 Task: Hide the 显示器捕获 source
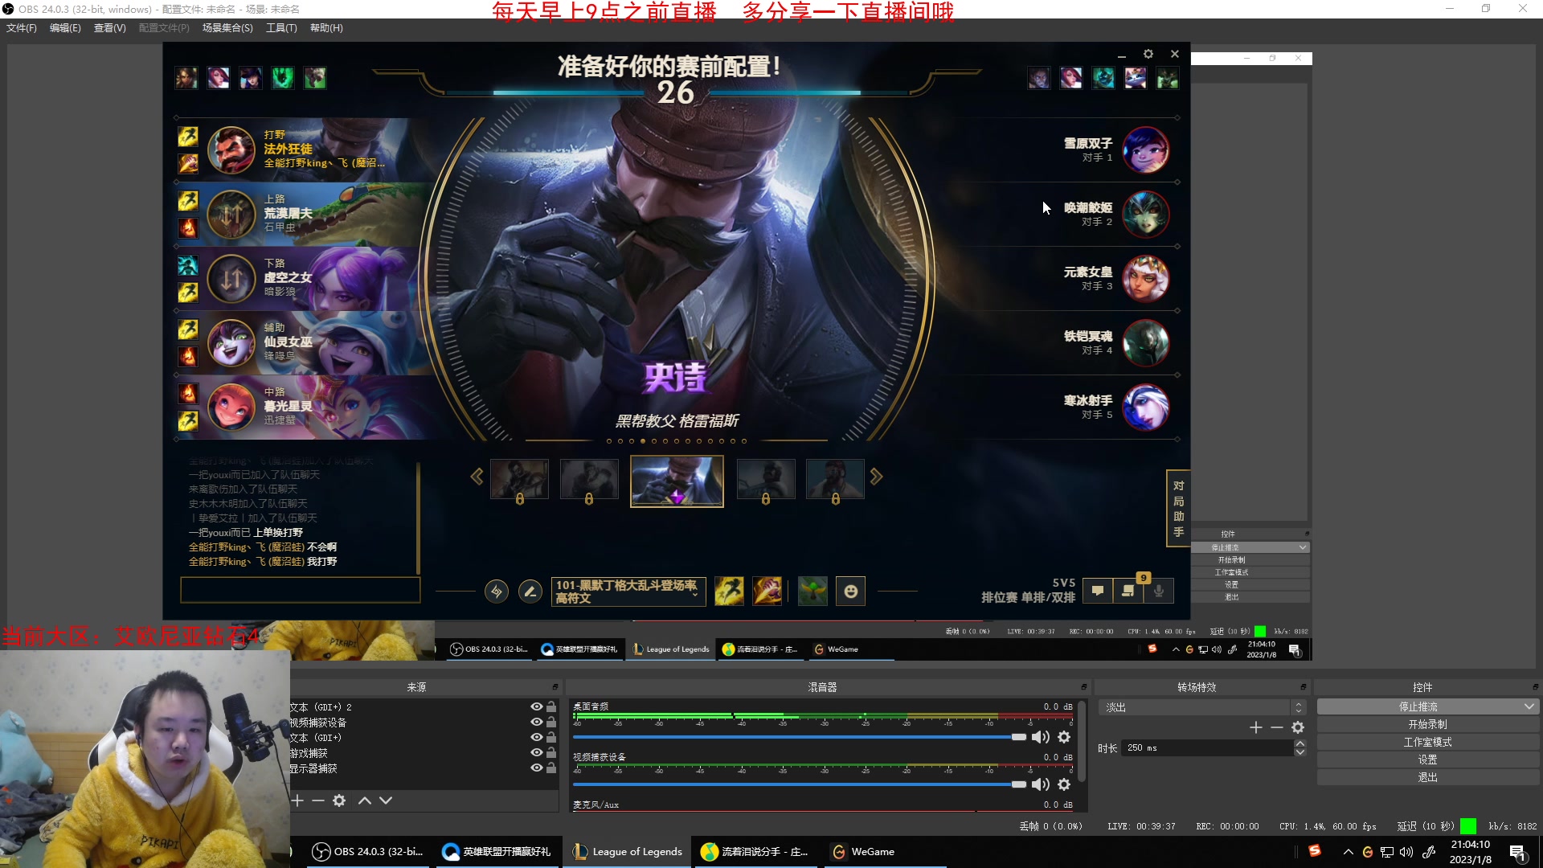coord(536,768)
